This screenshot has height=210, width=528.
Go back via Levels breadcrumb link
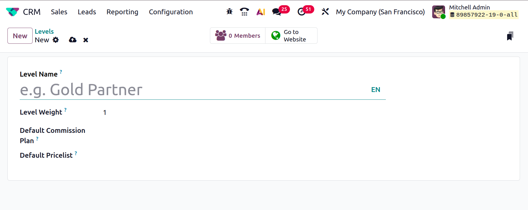point(44,31)
